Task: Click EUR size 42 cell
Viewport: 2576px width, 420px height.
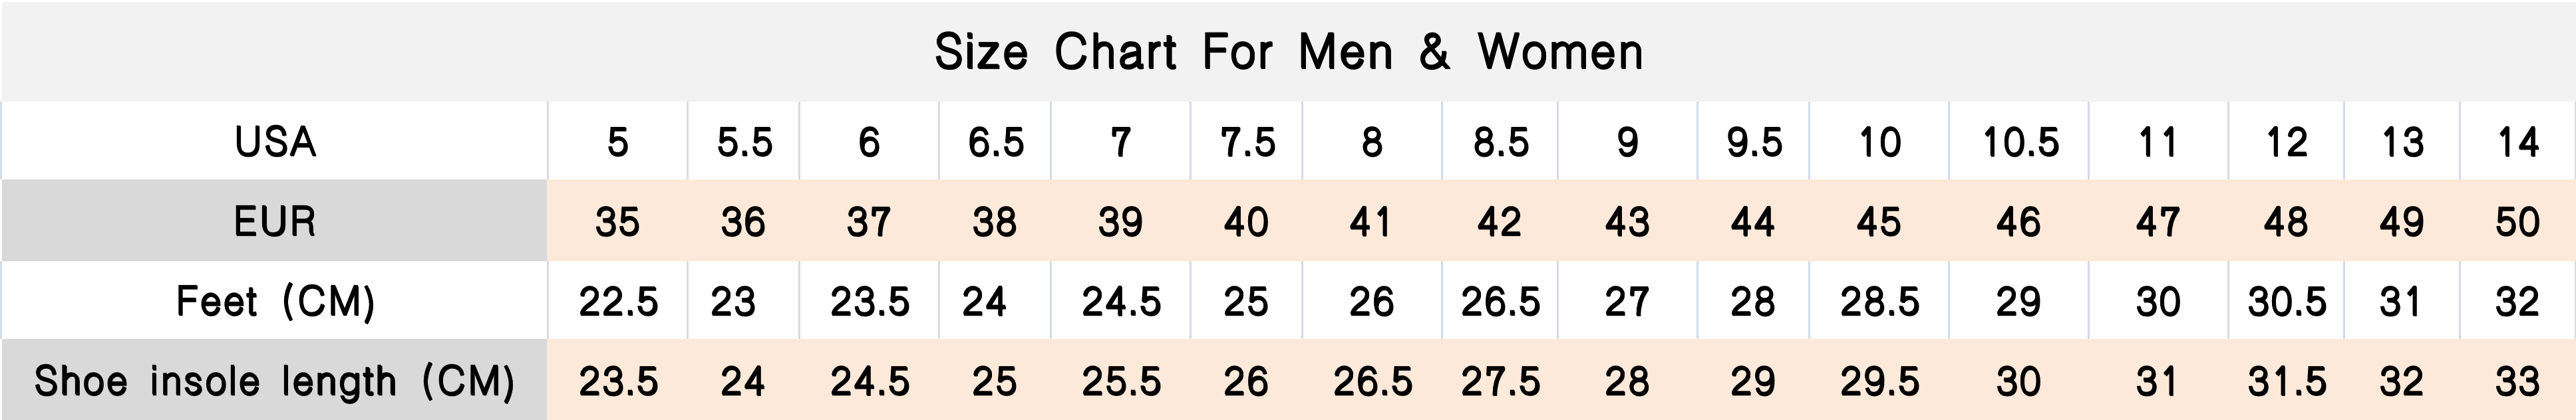Action: point(1499,221)
